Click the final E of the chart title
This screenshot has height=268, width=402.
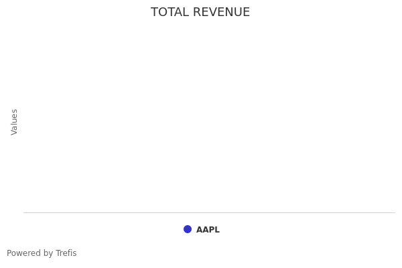click(246, 12)
